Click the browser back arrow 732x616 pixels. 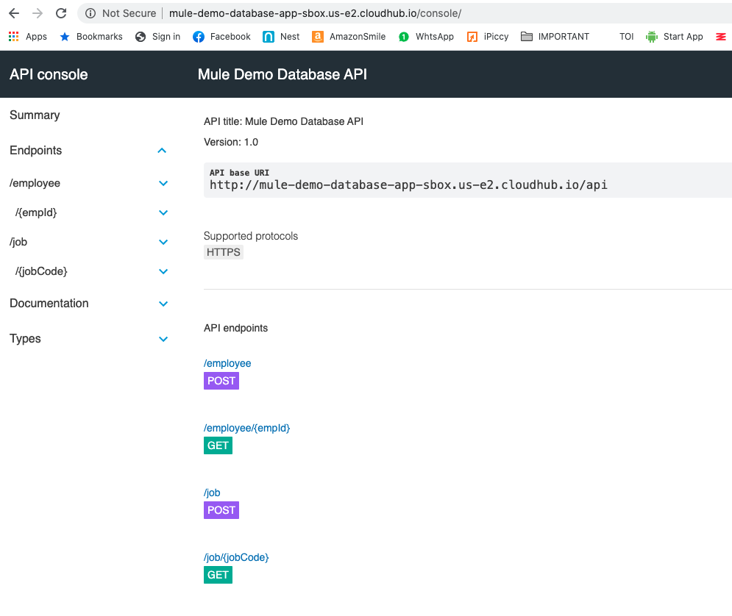click(x=14, y=13)
